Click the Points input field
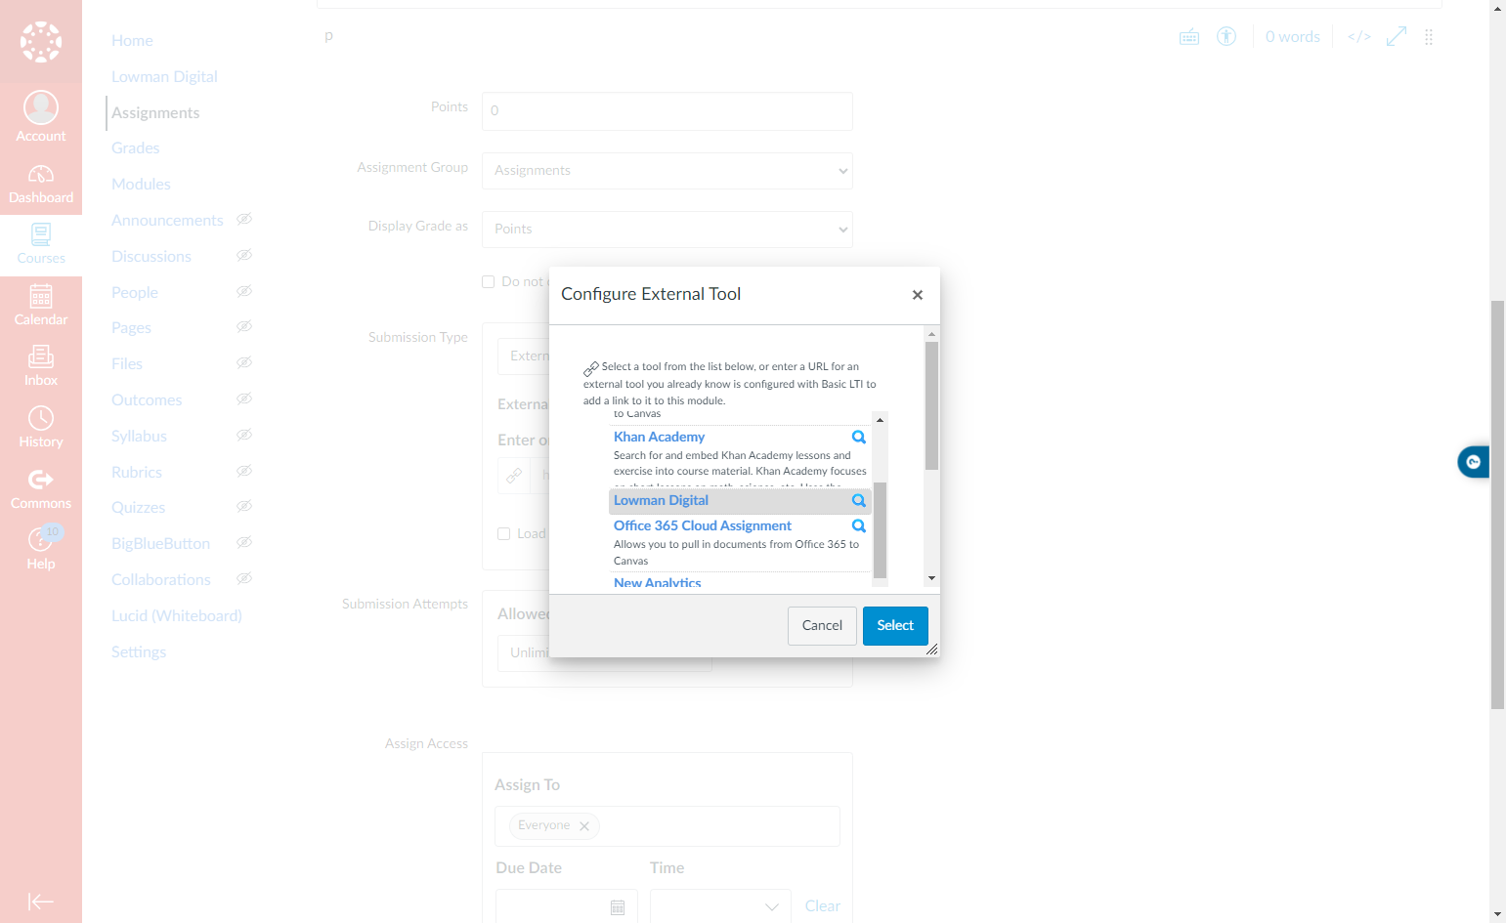The height and width of the screenshot is (923, 1506). tap(667, 111)
